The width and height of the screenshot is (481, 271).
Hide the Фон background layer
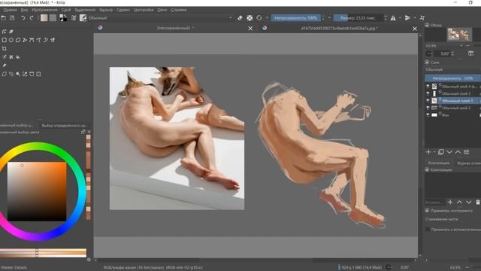pyautogui.click(x=428, y=114)
